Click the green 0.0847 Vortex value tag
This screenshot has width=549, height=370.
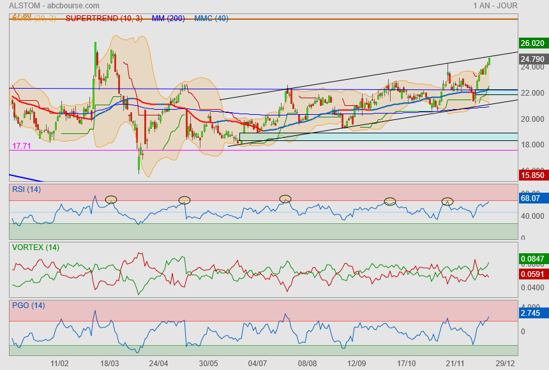point(532,259)
